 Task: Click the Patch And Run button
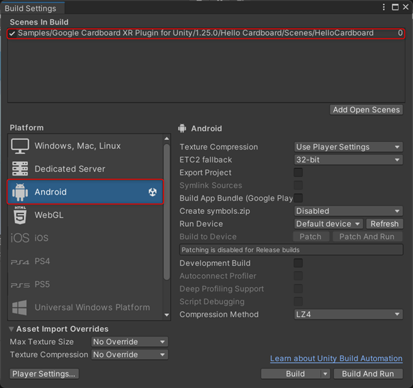point(367,237)
